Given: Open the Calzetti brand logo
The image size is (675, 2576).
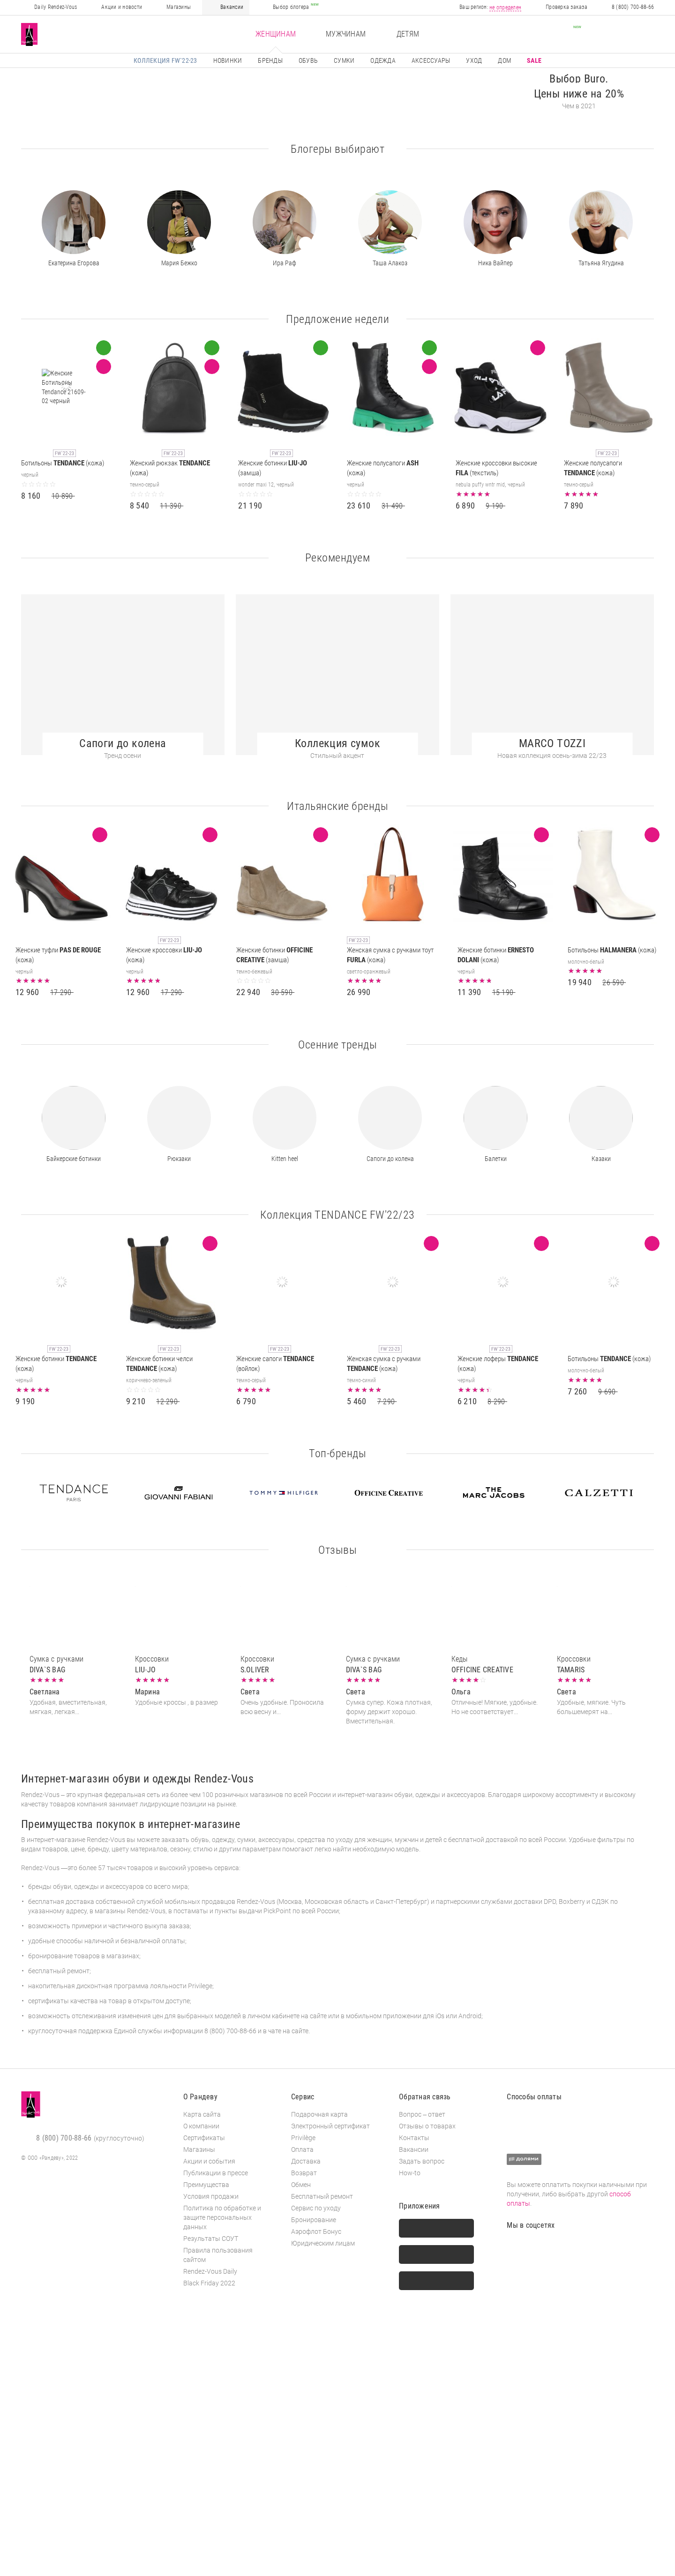Looking at the screenshot, I should (x=599, y=1492).
